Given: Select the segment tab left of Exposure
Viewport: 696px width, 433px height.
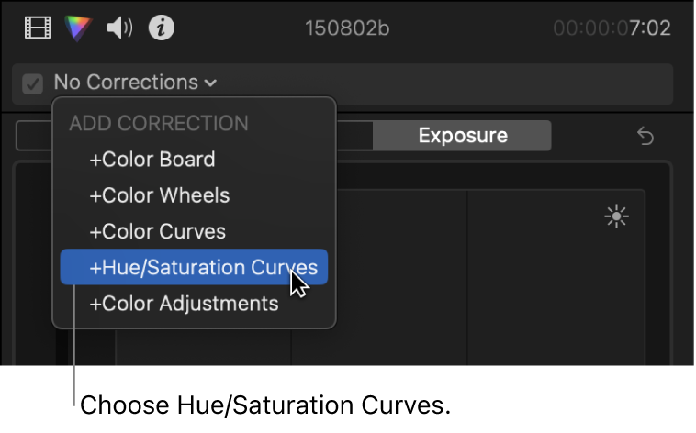Looking at the screenshot, I should point(354,136).
